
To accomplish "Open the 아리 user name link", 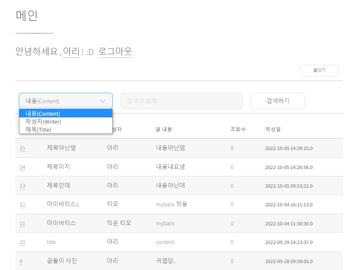I will click(71, 52).
